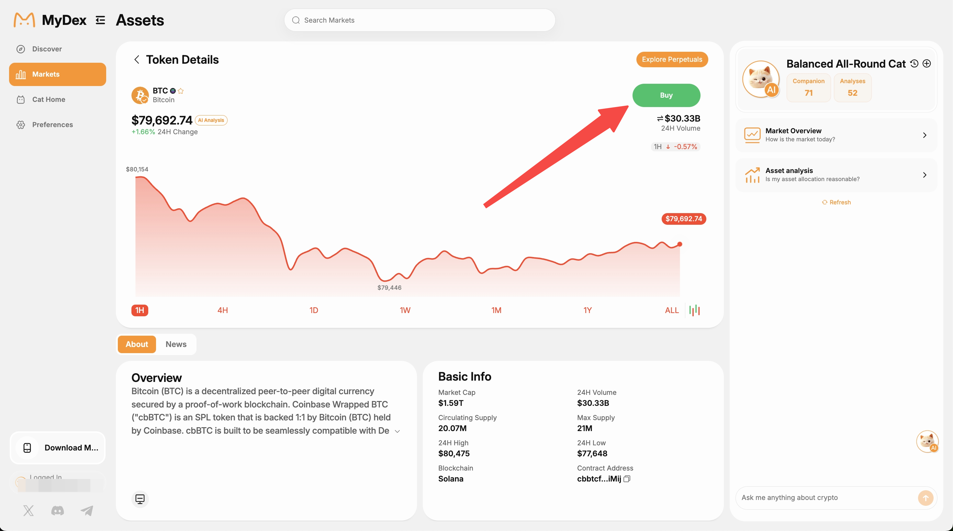Go back using Token Details arrow
This screenshot has width=953, height=531.
(x=137, y=60)
